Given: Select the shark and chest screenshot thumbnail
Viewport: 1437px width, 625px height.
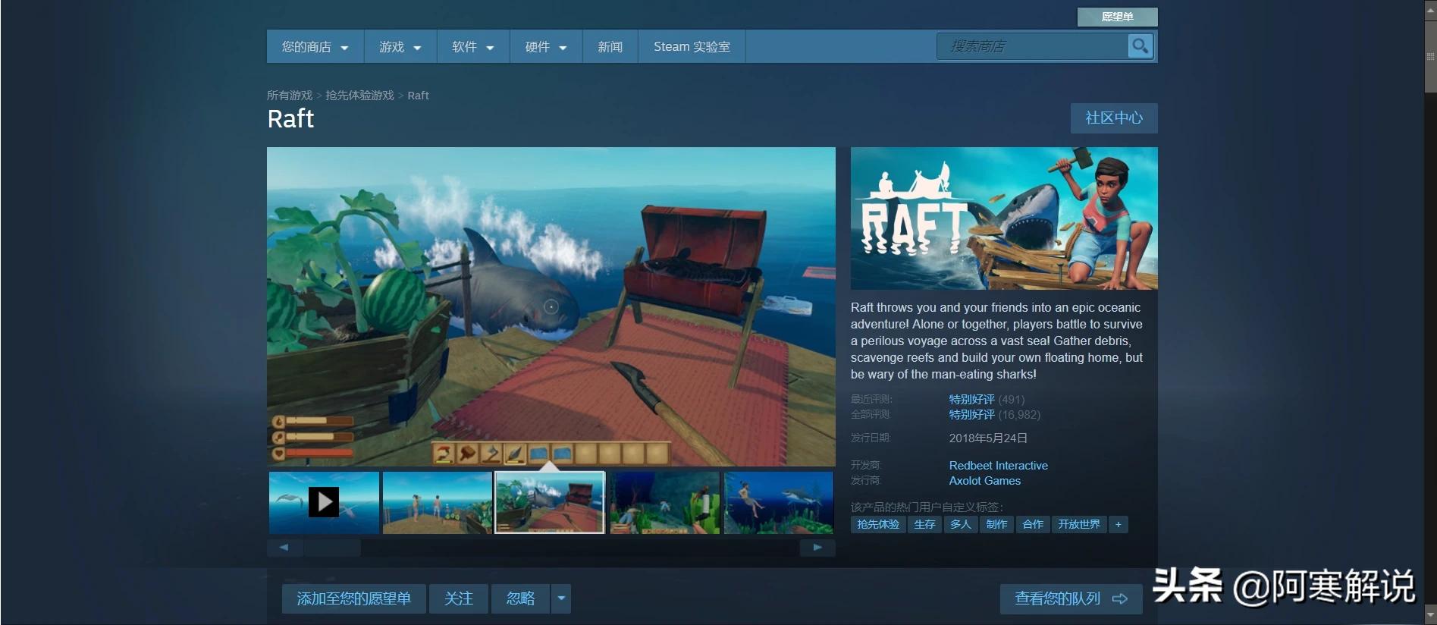Looking at the screenshot, I should 550,502.
